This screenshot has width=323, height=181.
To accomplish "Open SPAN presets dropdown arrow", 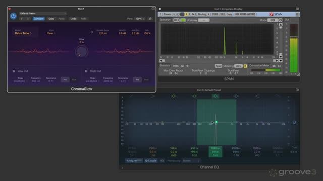I will click(x=174, y=14).
